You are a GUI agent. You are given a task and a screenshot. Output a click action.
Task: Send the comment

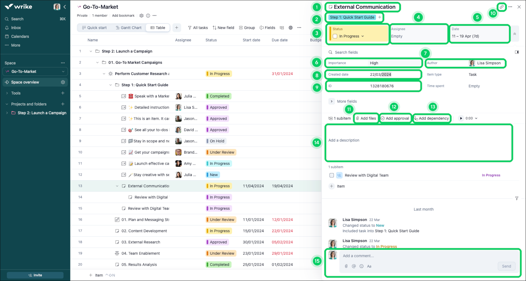click(x=506, y=266)
